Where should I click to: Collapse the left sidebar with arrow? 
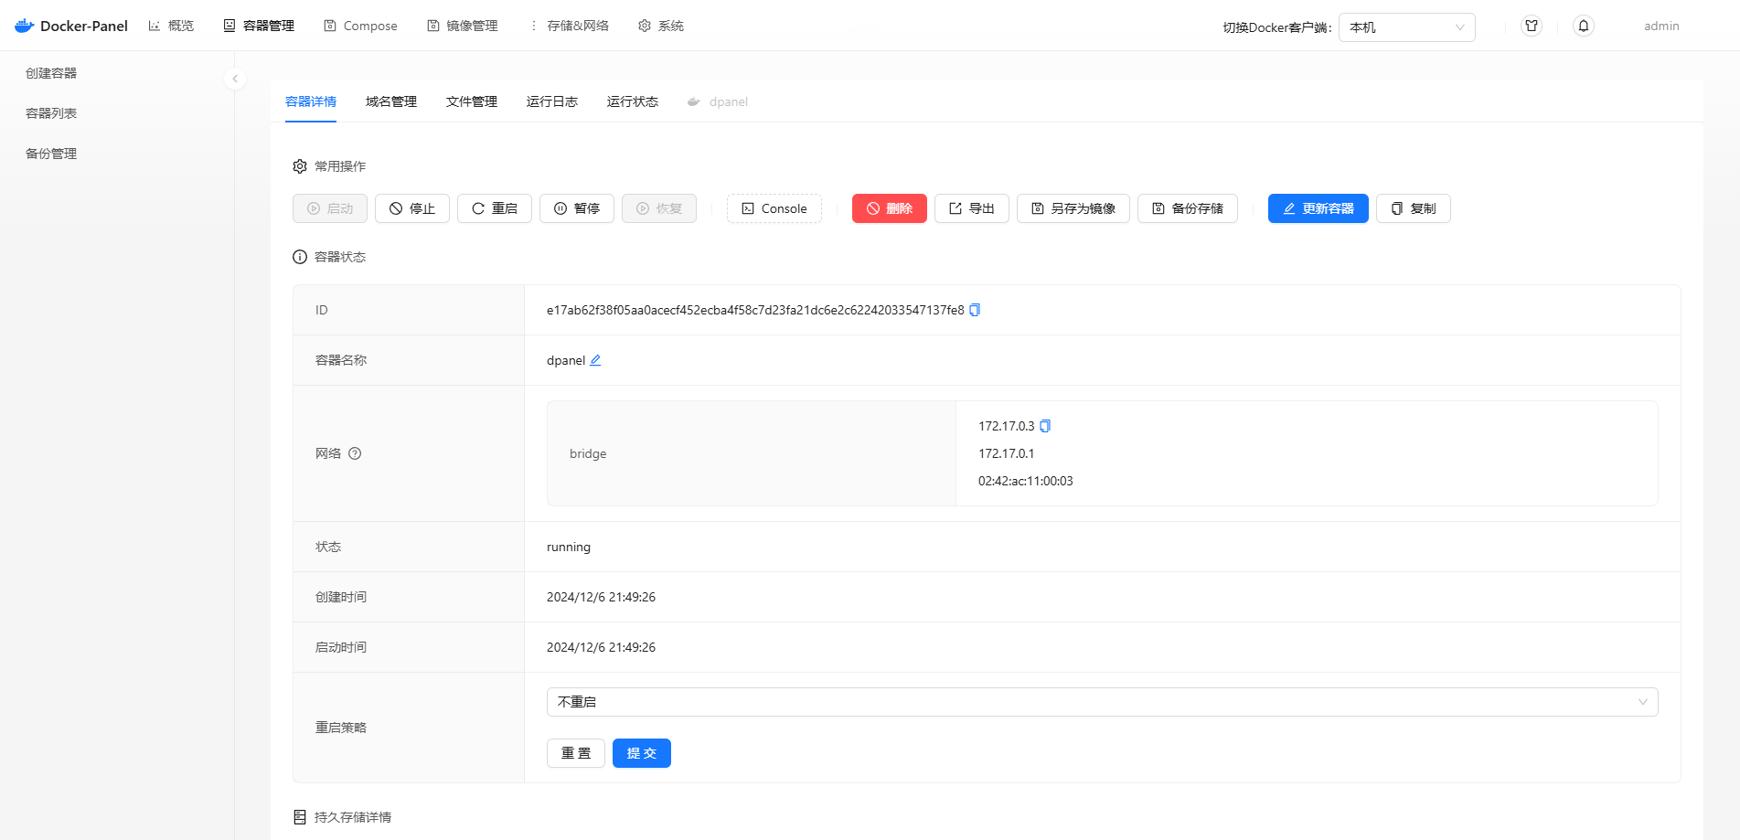coord(235,79)
